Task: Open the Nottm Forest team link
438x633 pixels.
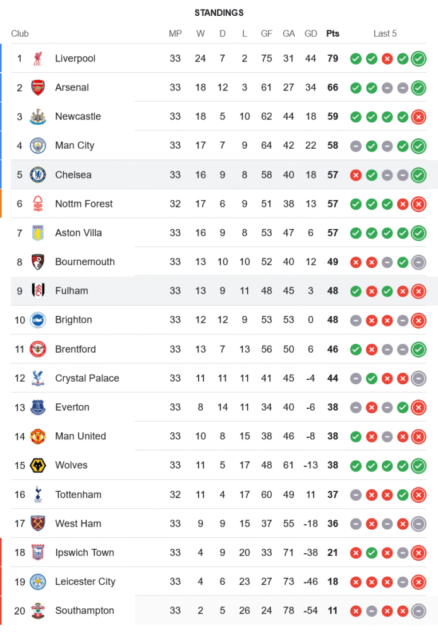Action: pyautogui.click(x=83, y=204)
